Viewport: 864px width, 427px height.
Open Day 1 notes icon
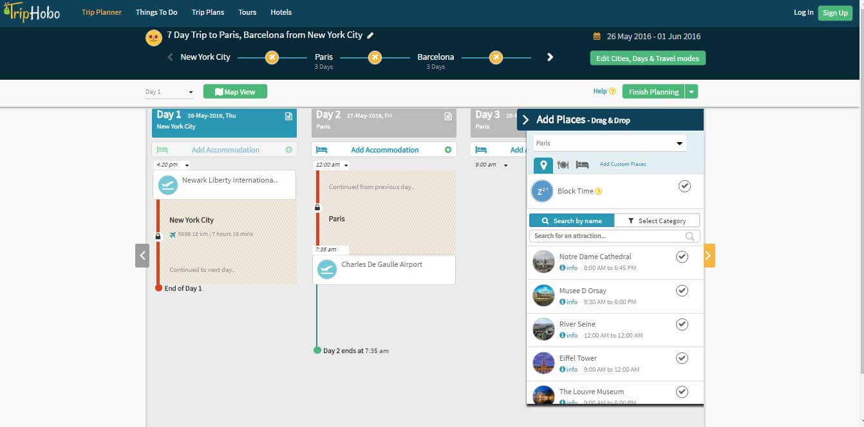coord(288,116)
